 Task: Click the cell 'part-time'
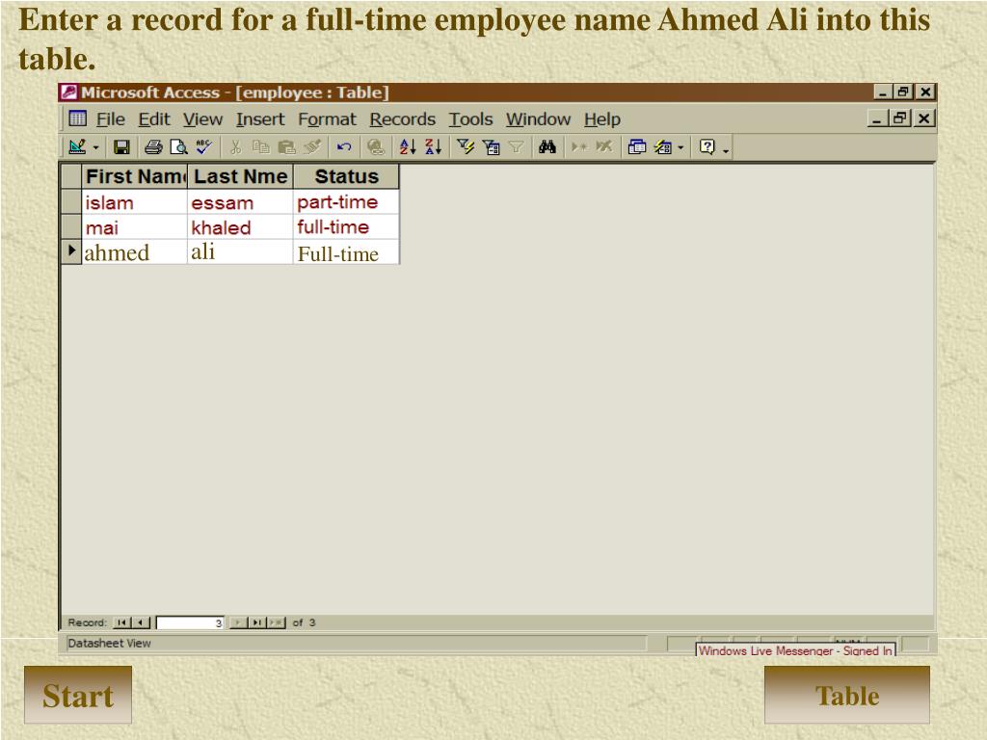pyautogui.click(x=346, y=202)
